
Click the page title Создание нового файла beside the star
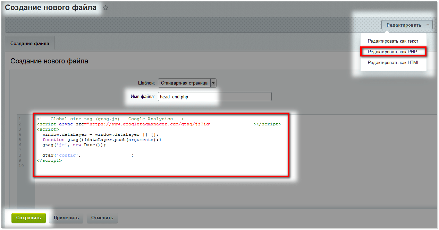[x=51, y=8]
